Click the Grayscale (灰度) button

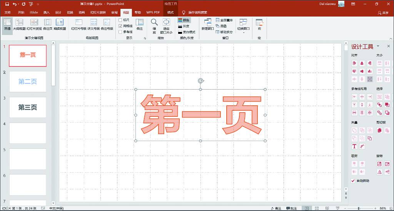(186, 26)
